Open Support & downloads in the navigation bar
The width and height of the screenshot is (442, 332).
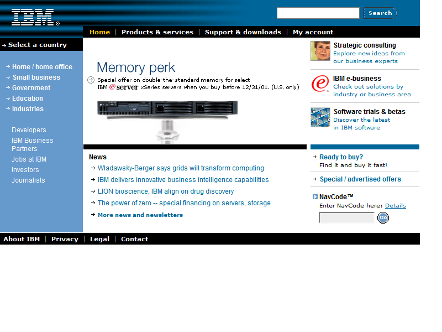(x=243, y=32)
